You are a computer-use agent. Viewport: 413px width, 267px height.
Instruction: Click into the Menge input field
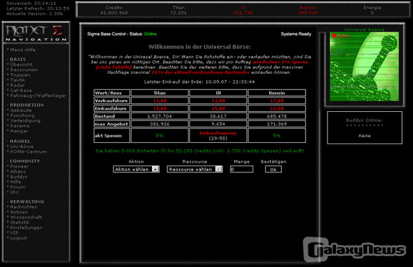(x=242, y=169)
